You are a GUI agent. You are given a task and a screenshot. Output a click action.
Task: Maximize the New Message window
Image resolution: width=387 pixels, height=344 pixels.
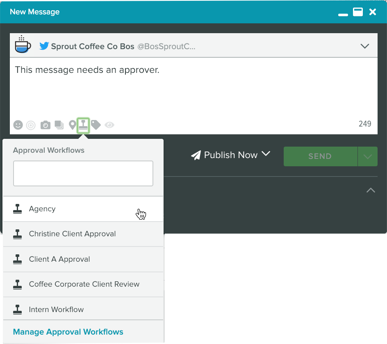358,12
